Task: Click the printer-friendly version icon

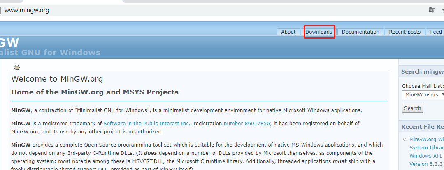Action: pyautogui.click(x=17, y=67)
